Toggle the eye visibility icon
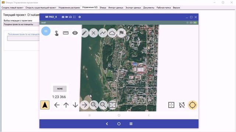The image size is (236, 132). [x=75, y=33]
